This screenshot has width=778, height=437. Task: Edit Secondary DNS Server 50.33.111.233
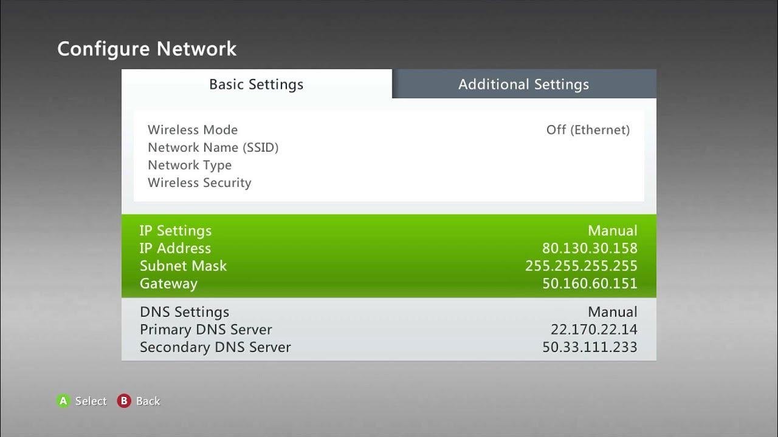click(590, 347)
